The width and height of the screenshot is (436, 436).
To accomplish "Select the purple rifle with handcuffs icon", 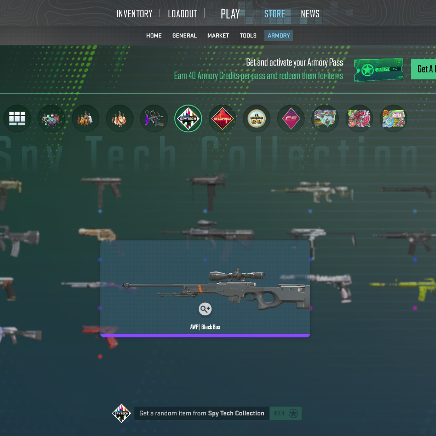I will pyautogui.click(x=154, y=118).
